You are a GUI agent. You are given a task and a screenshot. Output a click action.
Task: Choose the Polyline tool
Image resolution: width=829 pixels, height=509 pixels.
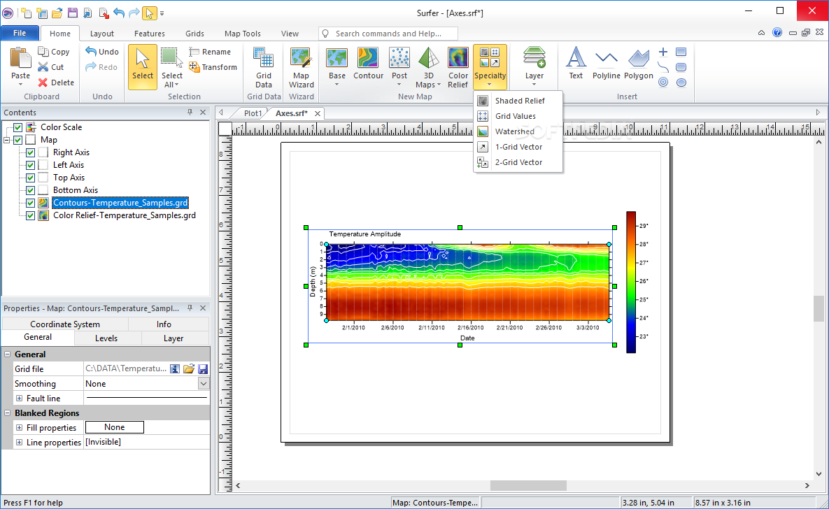606,64
